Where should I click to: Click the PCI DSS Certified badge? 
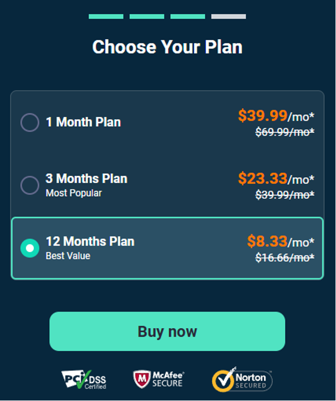84,380
